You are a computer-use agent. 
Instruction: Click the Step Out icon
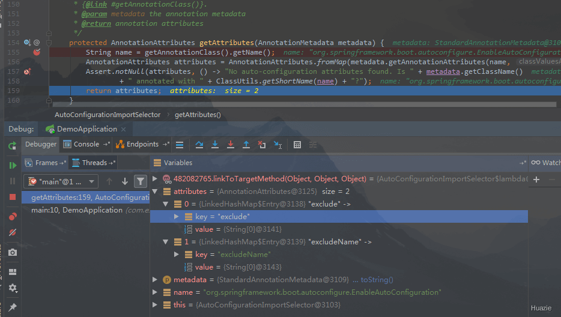pyautogui.click(x=246, y=145)
